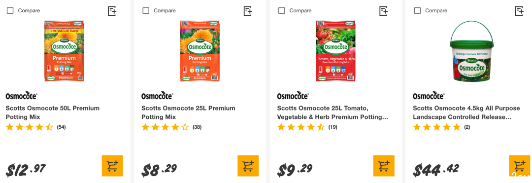Open Scotts Osmocote 50L Premium Potting Mix title
The width and height of the screenshot is (532, 183).
[53, 113]
